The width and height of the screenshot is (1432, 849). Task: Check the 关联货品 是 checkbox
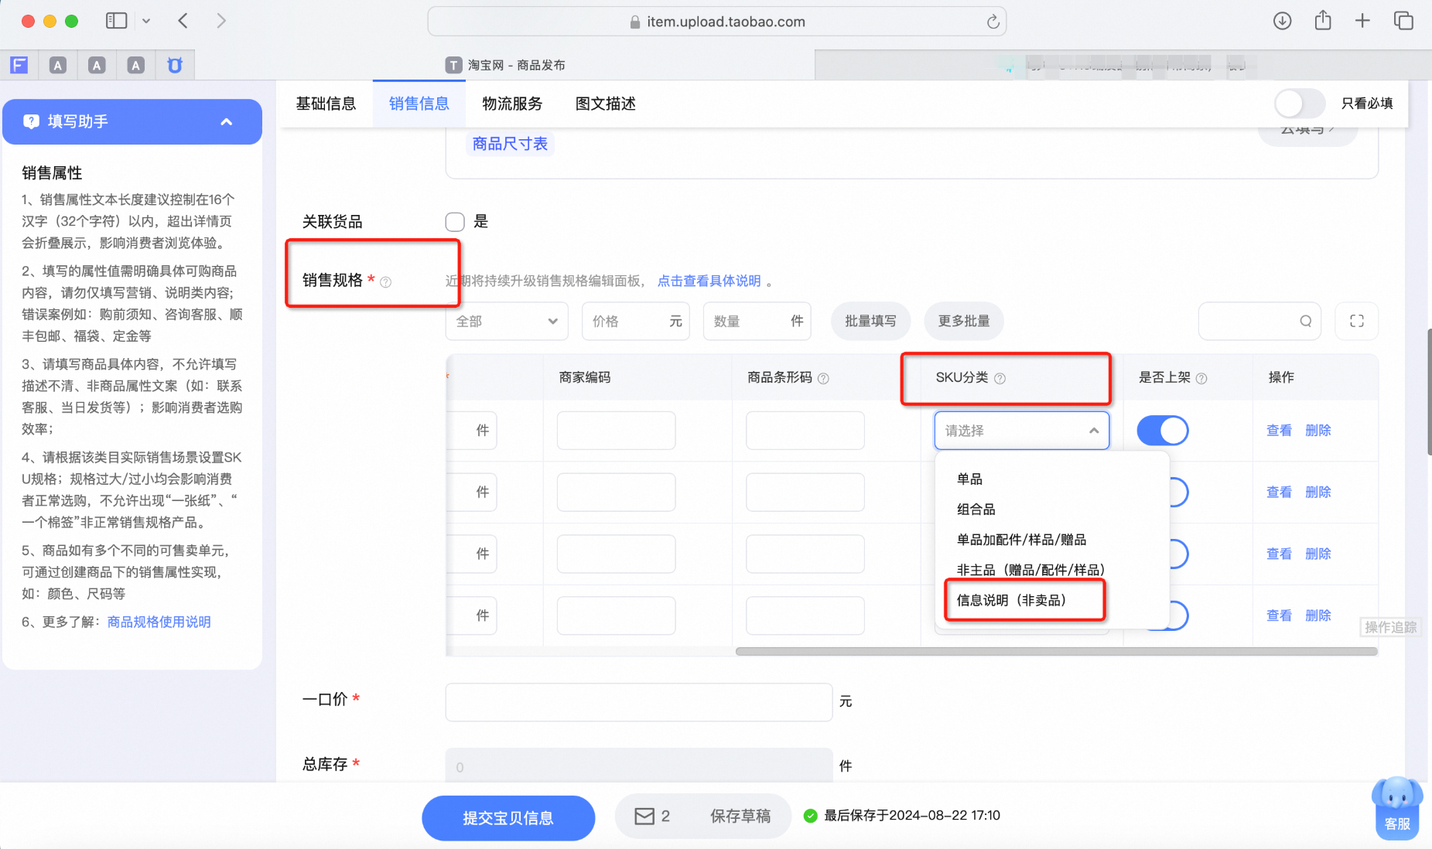tap(455, 222)
